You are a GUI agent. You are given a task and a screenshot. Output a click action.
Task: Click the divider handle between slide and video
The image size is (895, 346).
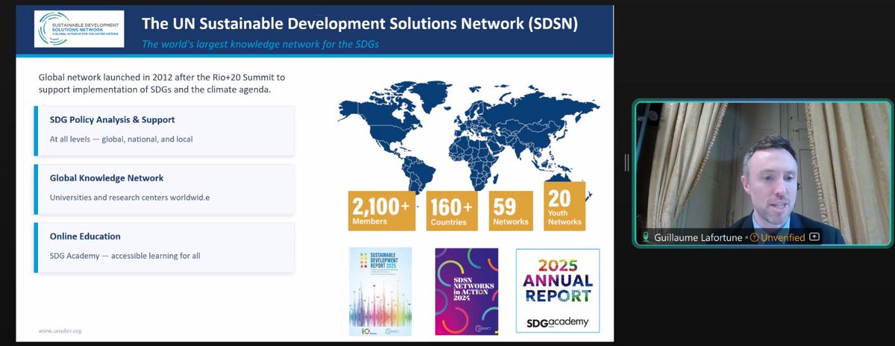(627, 162)
